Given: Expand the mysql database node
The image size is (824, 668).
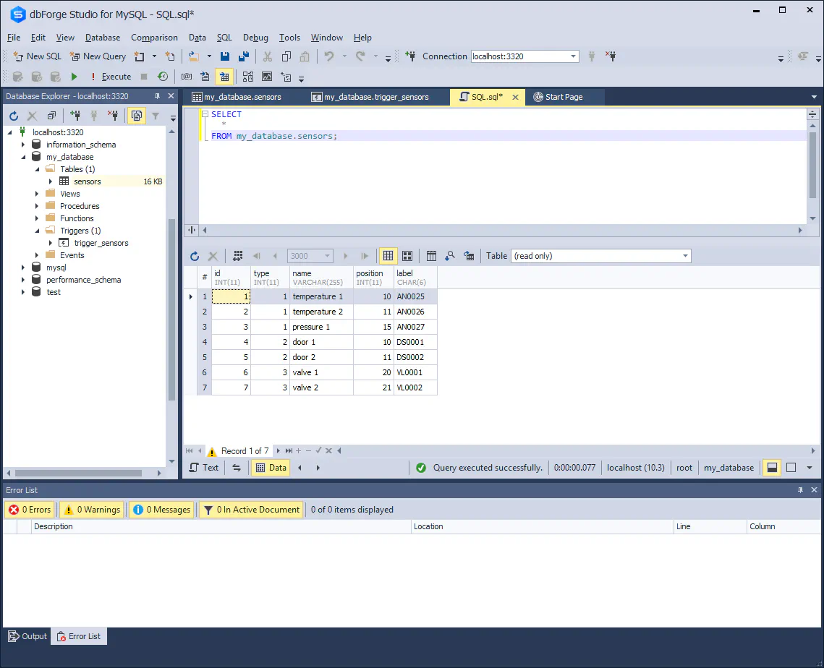Looking at the screenshot, I should [x=23, y=267].
